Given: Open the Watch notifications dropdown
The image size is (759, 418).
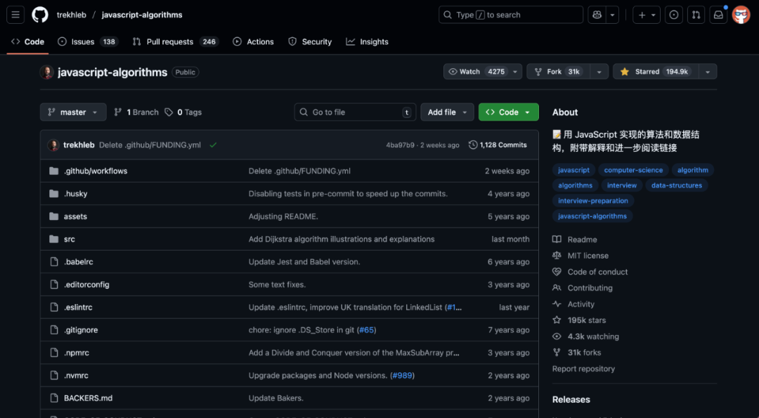Looking at the screenshot, I should [x=483, y=72].
